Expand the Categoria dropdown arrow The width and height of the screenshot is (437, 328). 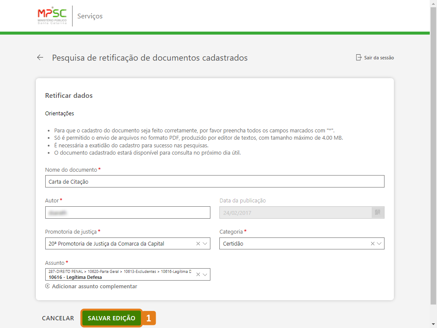pyautogui.click(x=379, y=243)
